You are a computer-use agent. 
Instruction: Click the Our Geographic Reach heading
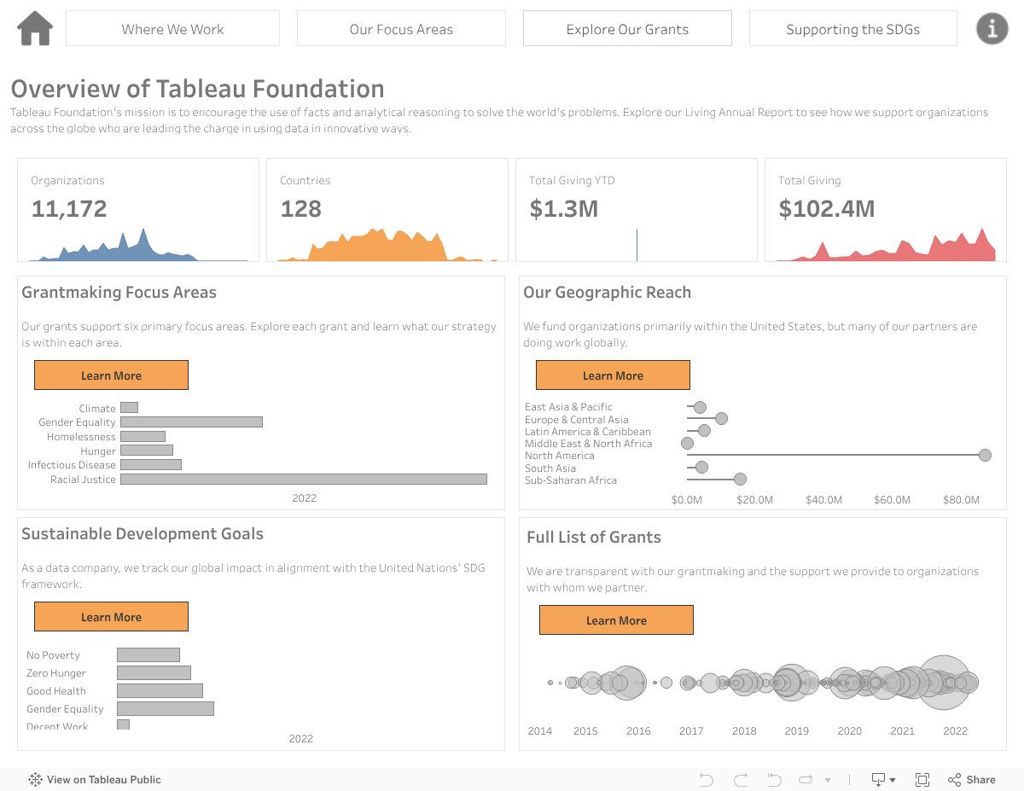click(x=607, y=293)
